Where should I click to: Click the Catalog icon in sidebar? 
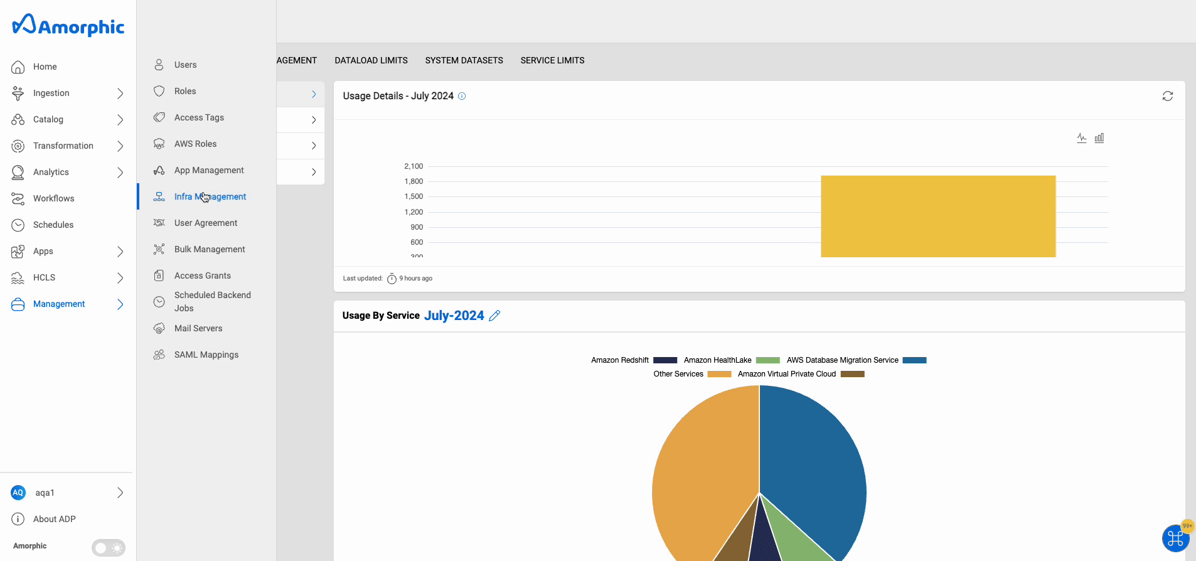click(18, 119)
